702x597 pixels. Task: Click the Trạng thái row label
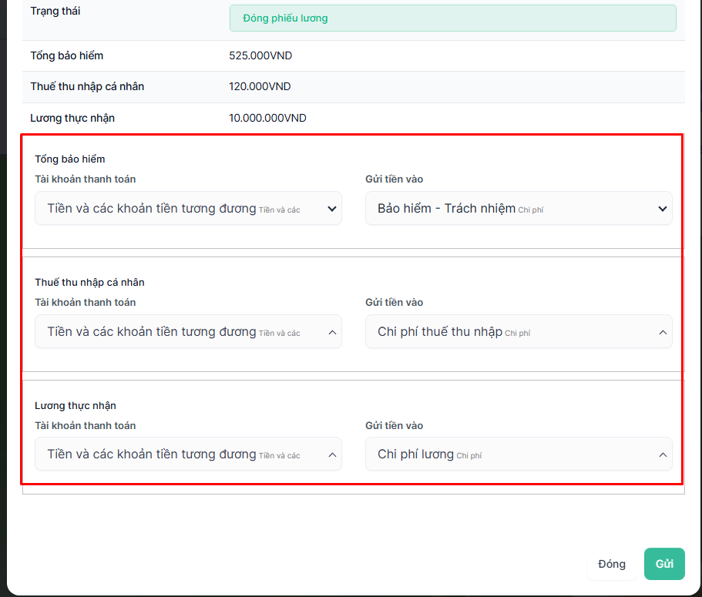coord(55,12)
